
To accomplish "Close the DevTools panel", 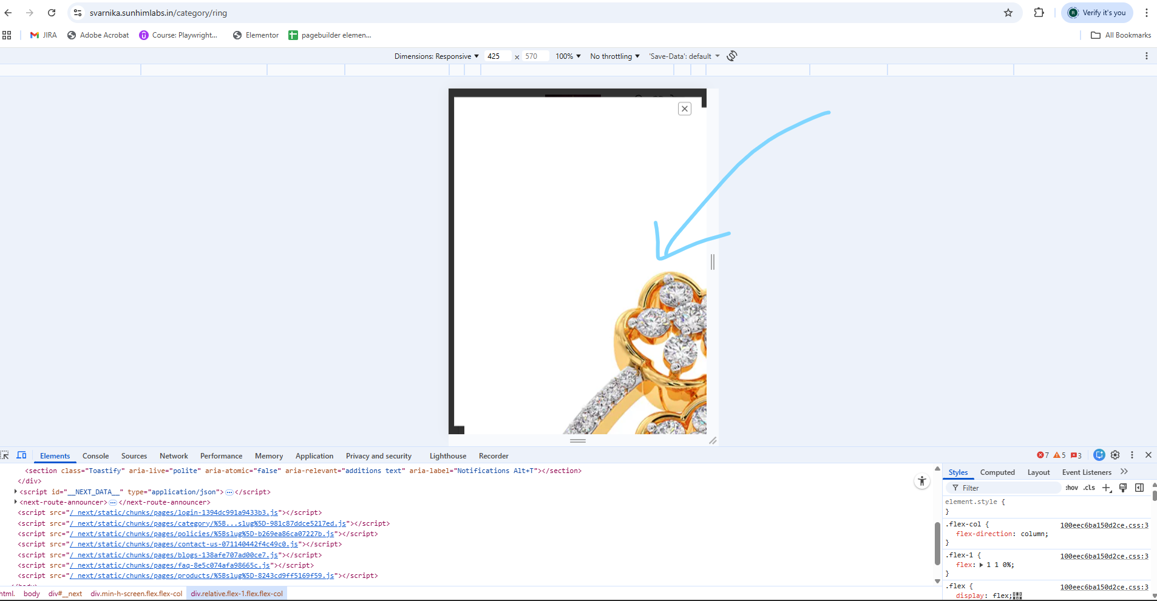I will 1149,455.
